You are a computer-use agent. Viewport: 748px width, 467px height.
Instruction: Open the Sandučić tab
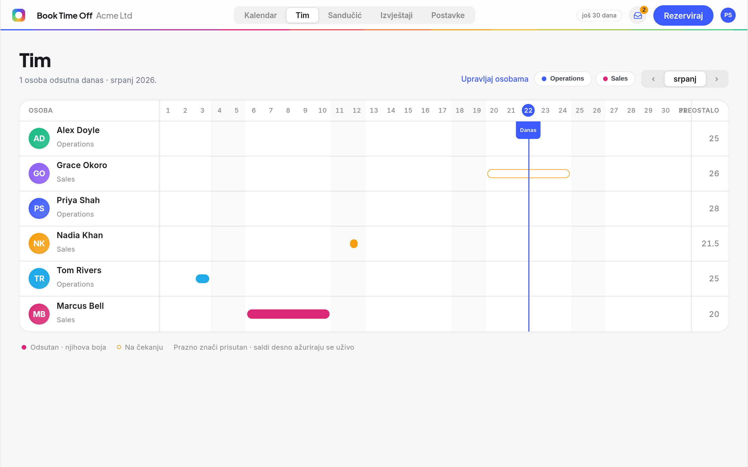click(345, 15)
